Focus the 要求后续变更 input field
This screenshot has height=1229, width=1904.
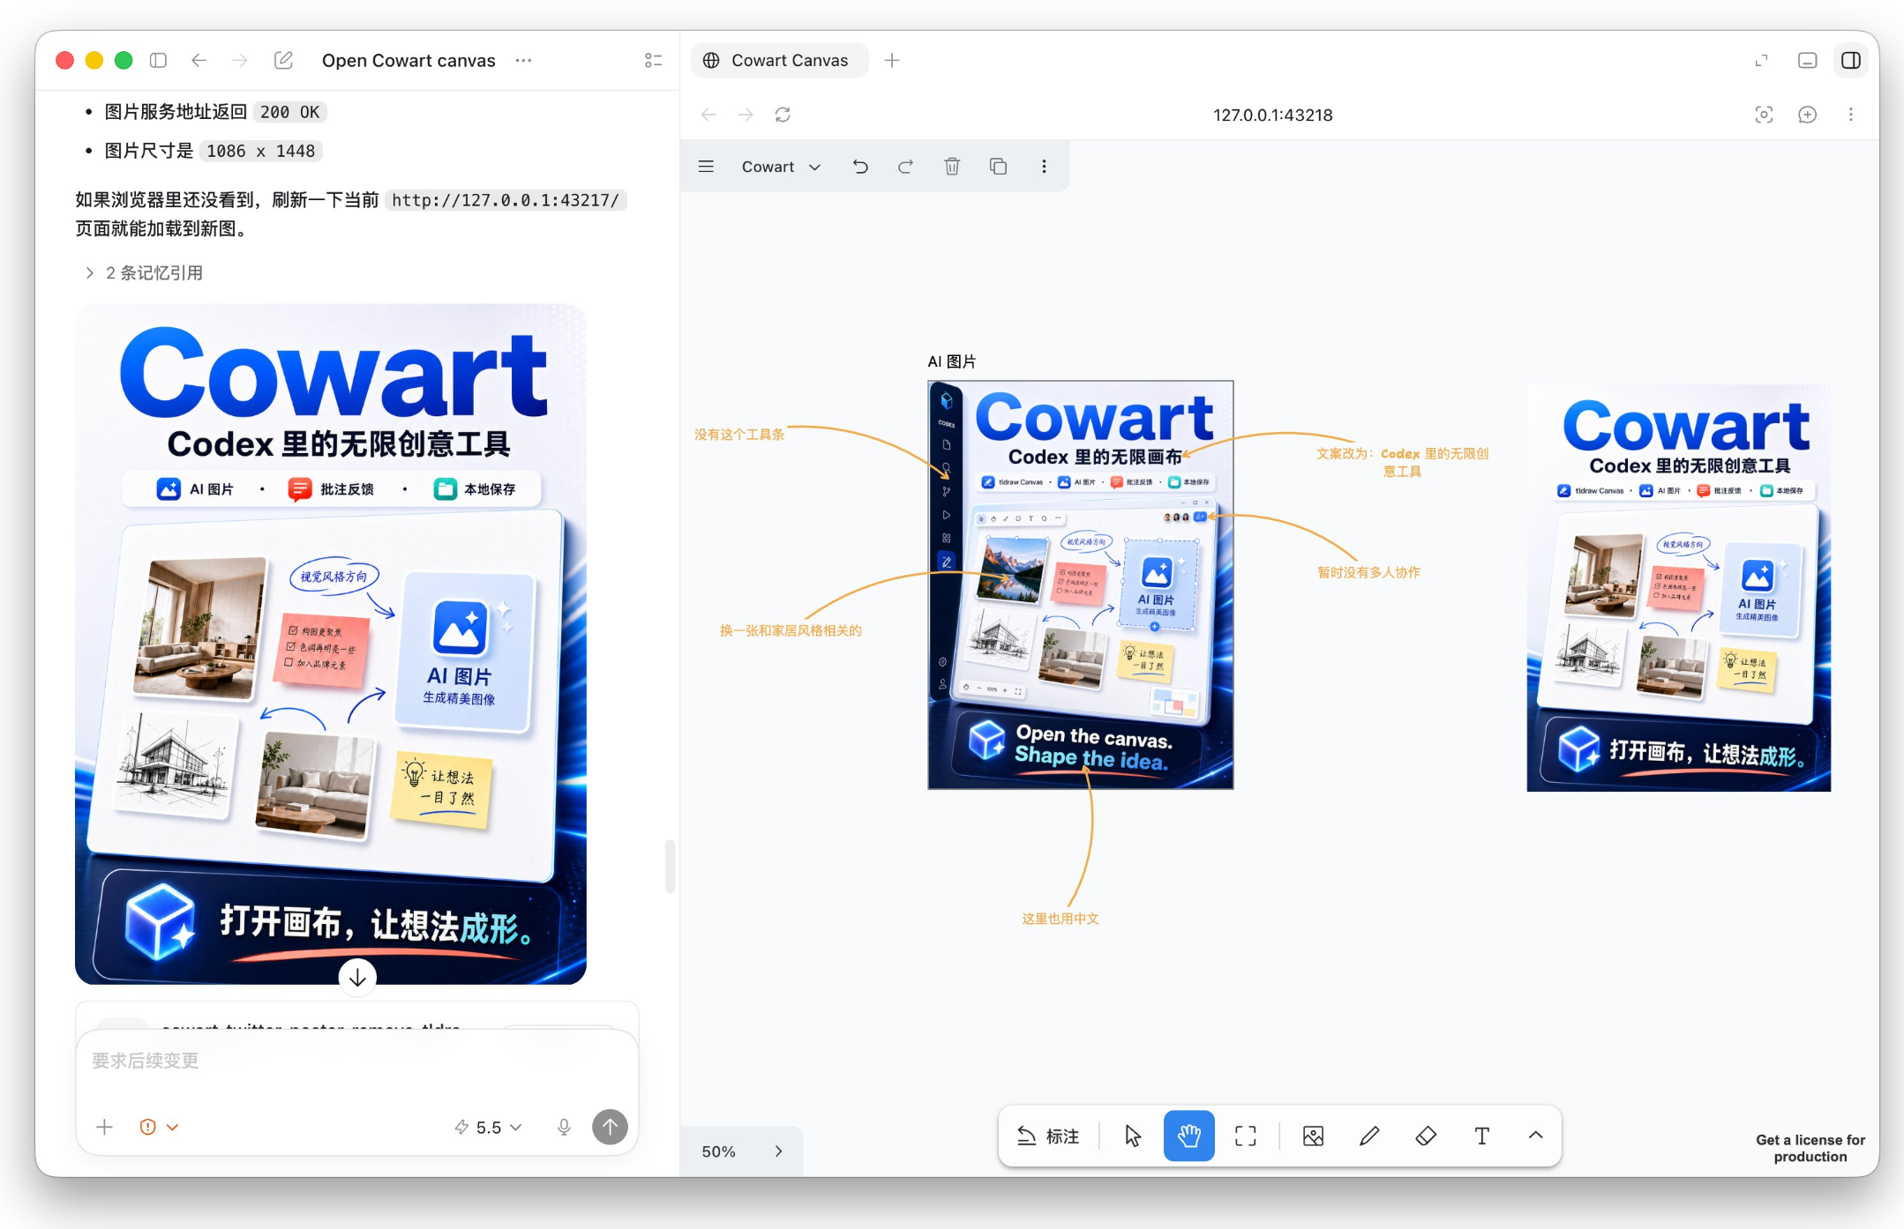(356, 1061)
